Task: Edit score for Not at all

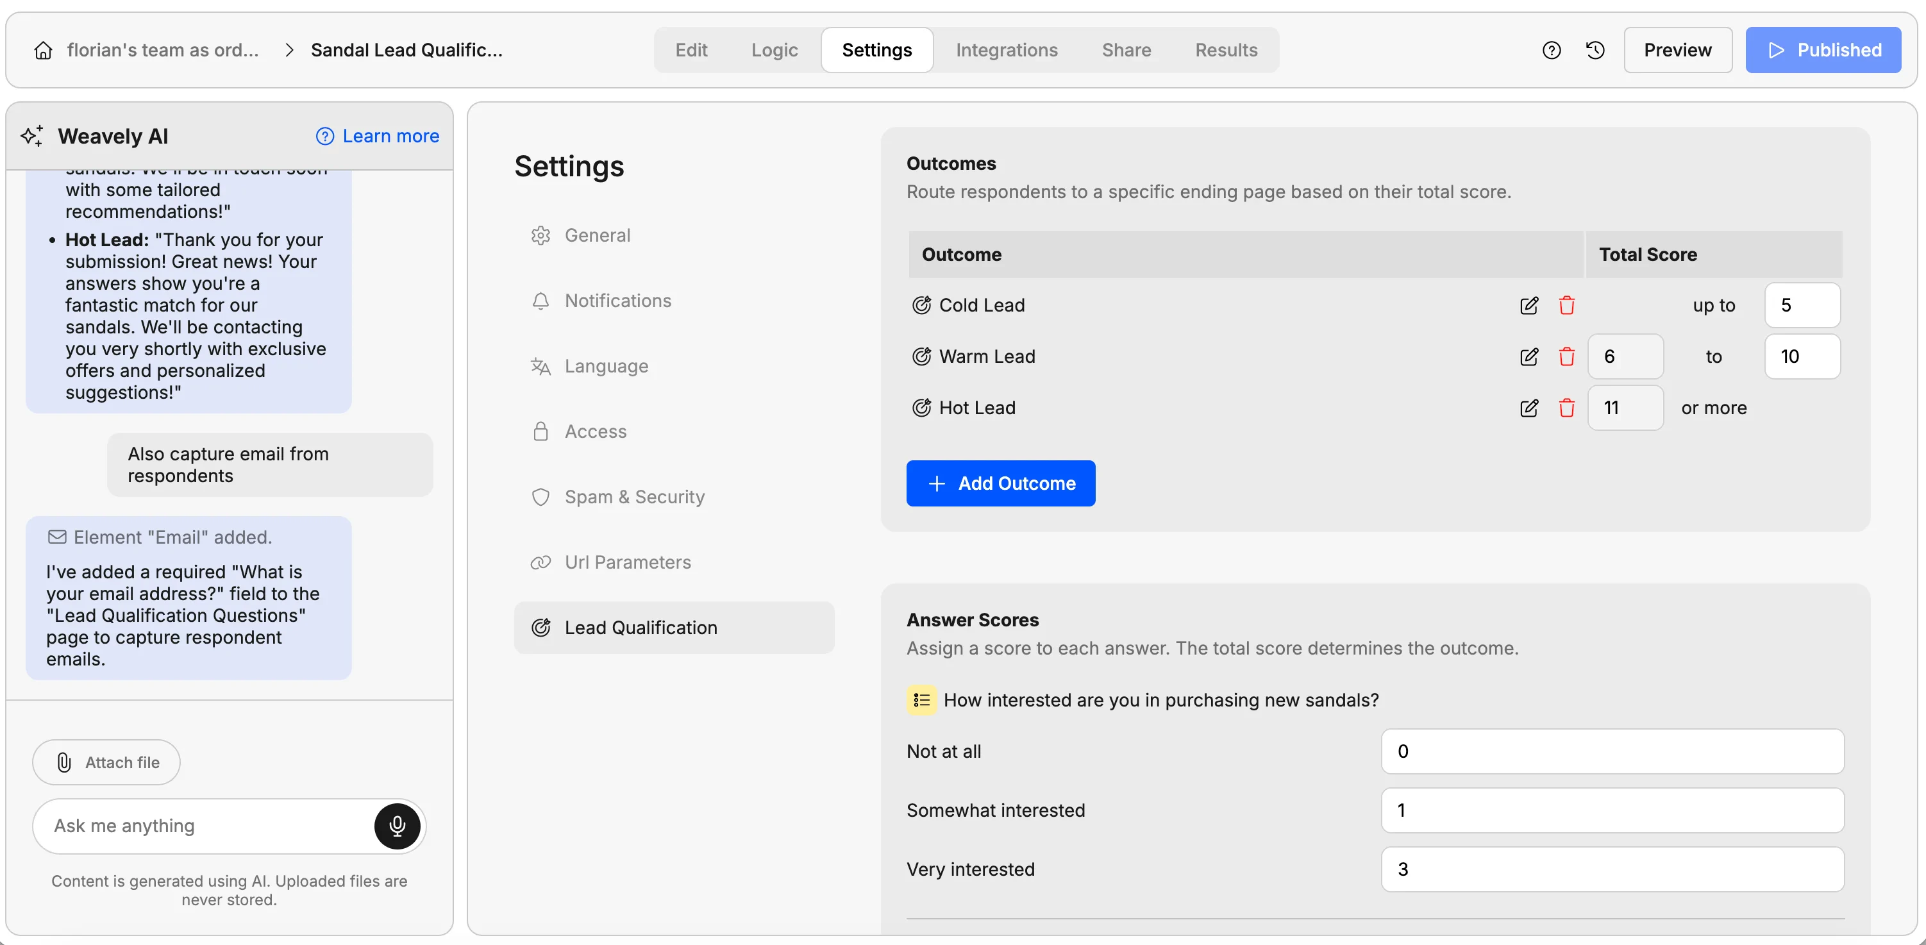Action: coord(1612,751)
